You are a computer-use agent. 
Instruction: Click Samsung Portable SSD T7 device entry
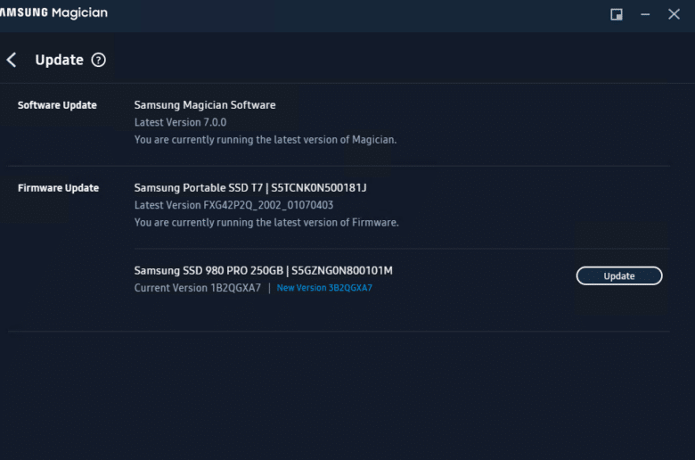250,188
